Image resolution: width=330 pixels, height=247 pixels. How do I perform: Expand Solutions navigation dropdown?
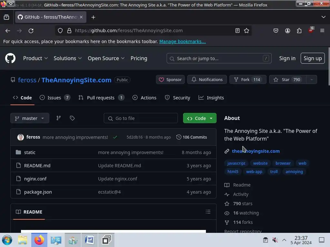(68, 59)
